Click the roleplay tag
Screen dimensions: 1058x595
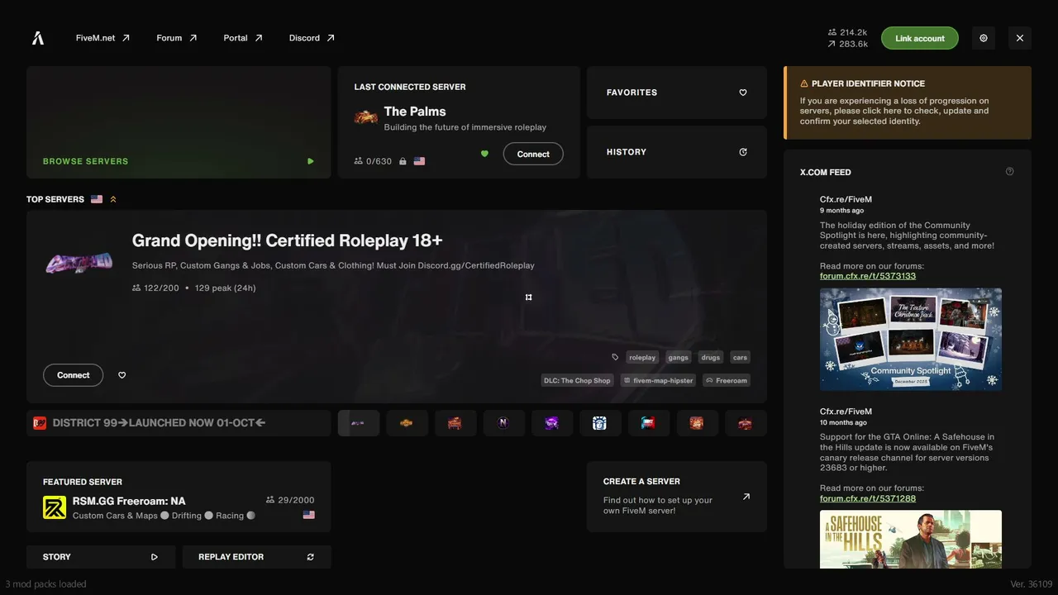(x=642, y=357)
